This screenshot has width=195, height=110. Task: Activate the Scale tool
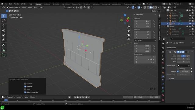click(4, 35)
